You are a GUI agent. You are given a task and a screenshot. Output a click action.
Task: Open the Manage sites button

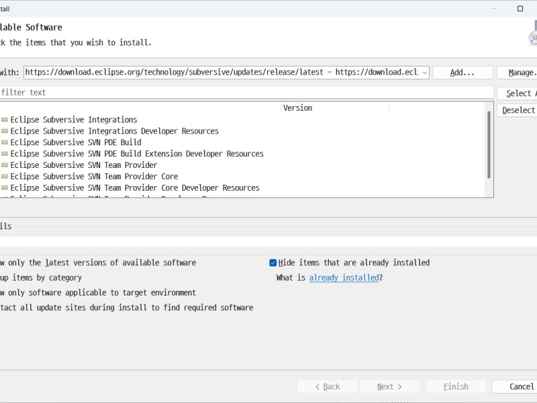tap(517, 73)
